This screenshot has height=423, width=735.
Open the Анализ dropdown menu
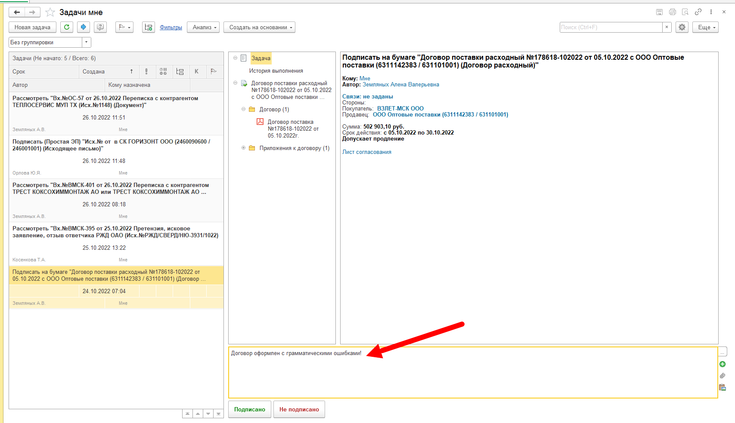pyautogui.click(x=203, y=27)
